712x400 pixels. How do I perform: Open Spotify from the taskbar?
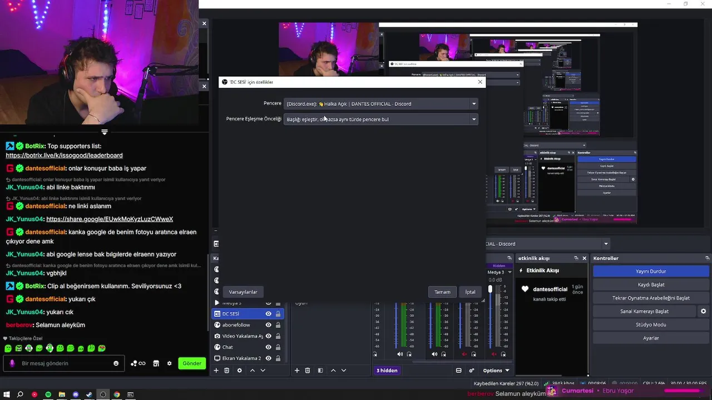click(48, 394)
